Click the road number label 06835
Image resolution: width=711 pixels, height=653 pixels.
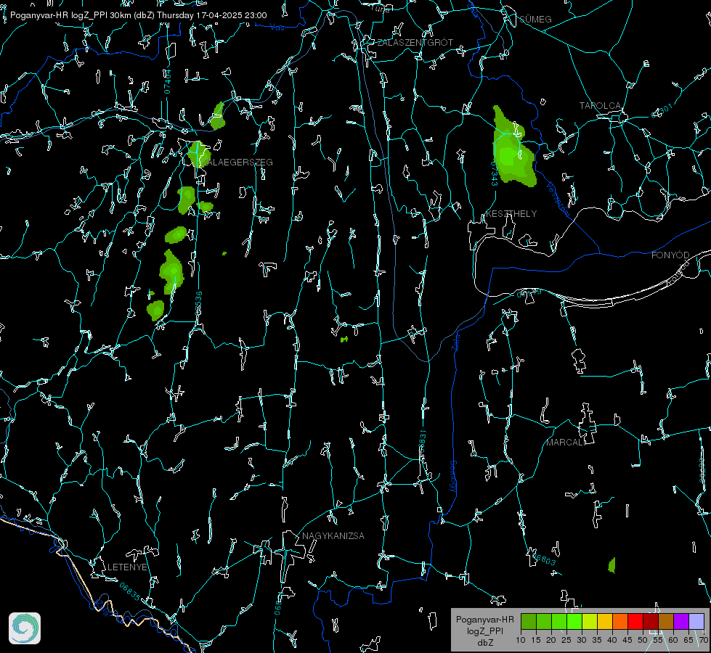pyautogui.click(x=130, y=592)
